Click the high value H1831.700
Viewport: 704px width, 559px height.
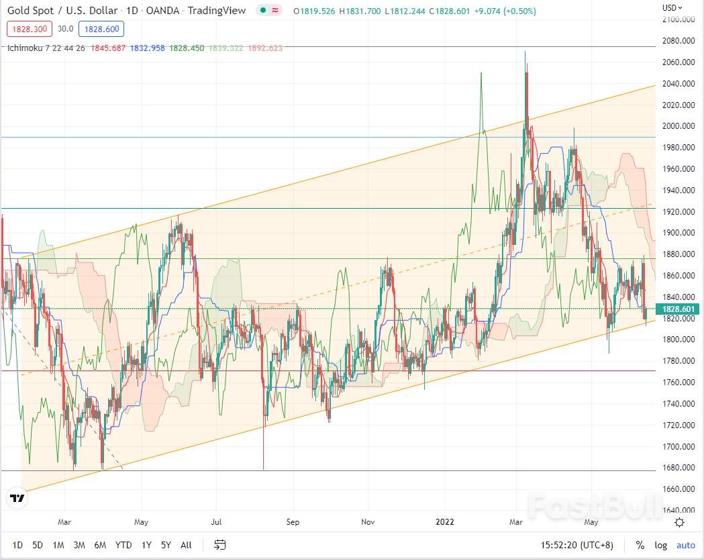point(360,11)
